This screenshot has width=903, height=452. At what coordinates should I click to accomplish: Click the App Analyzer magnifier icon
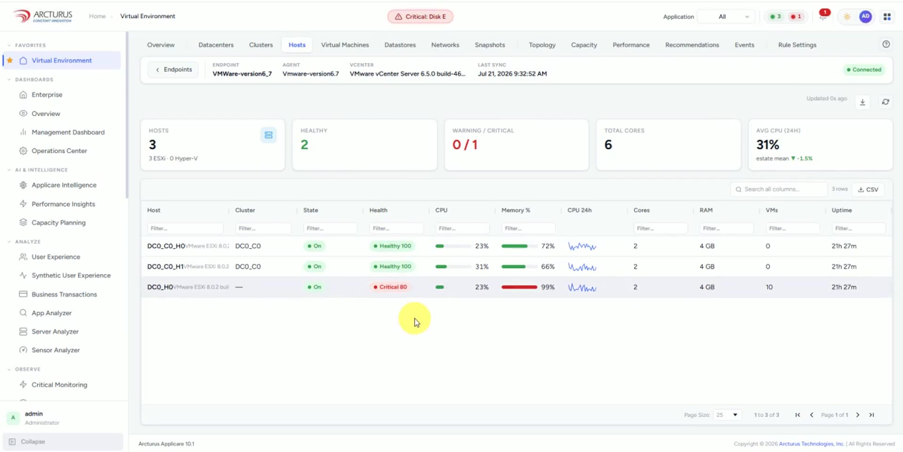23,312
